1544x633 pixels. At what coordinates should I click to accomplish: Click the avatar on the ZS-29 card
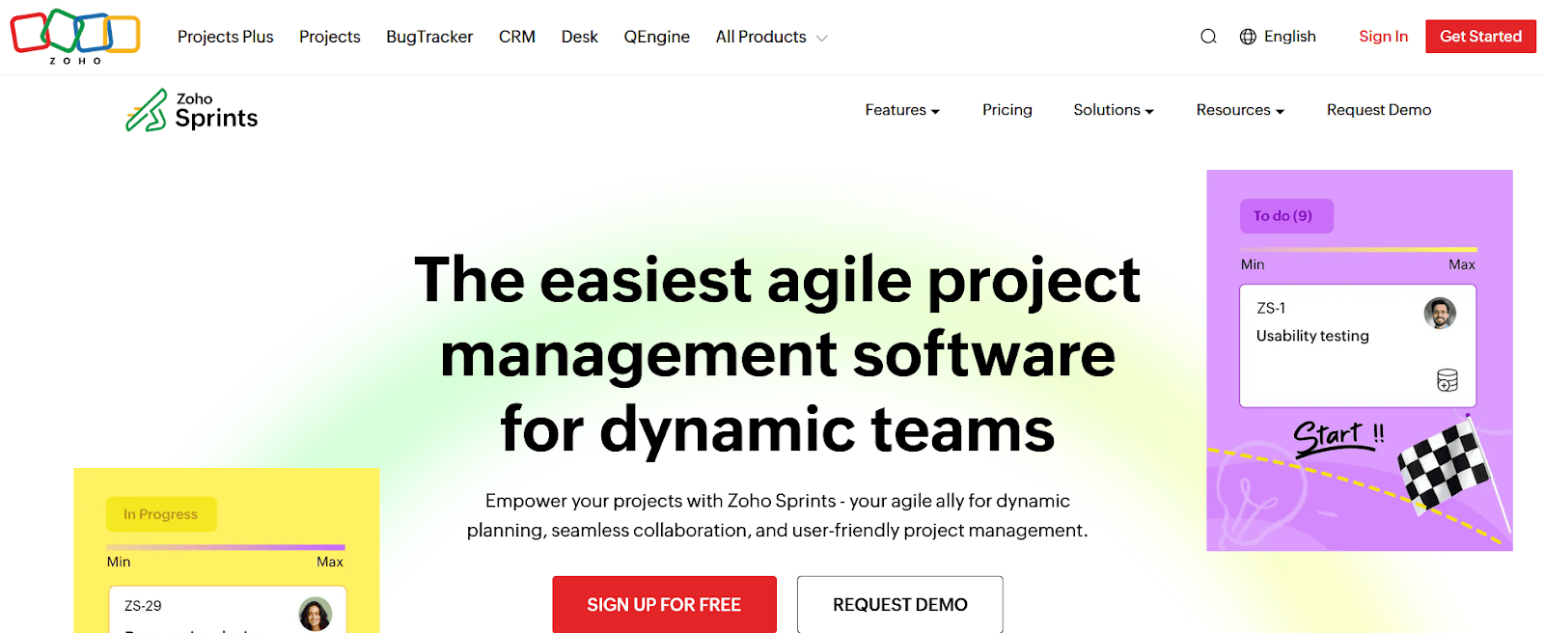(x=315, y=613)
